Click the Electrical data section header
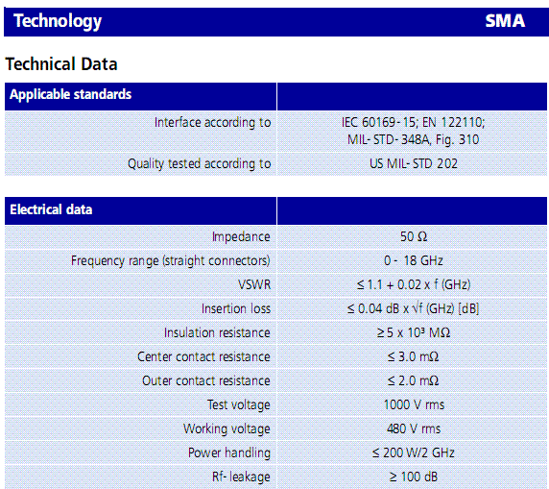549x489 pixels. coord(51,209)
